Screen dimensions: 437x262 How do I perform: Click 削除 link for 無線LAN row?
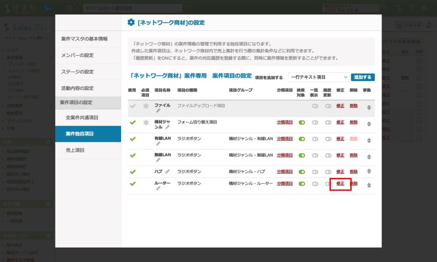pyautogui.click(x=354, y=155)
